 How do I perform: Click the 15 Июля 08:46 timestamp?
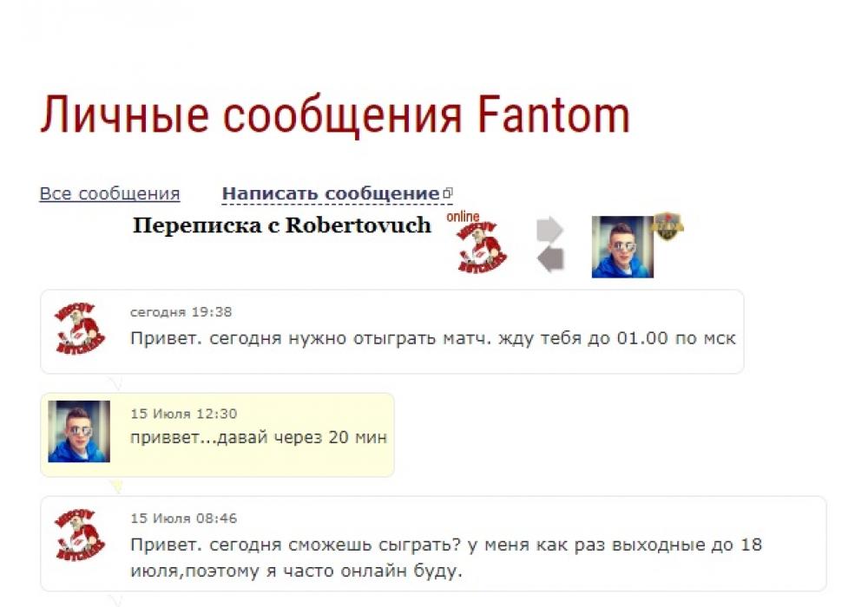click(x=184, y=518)
